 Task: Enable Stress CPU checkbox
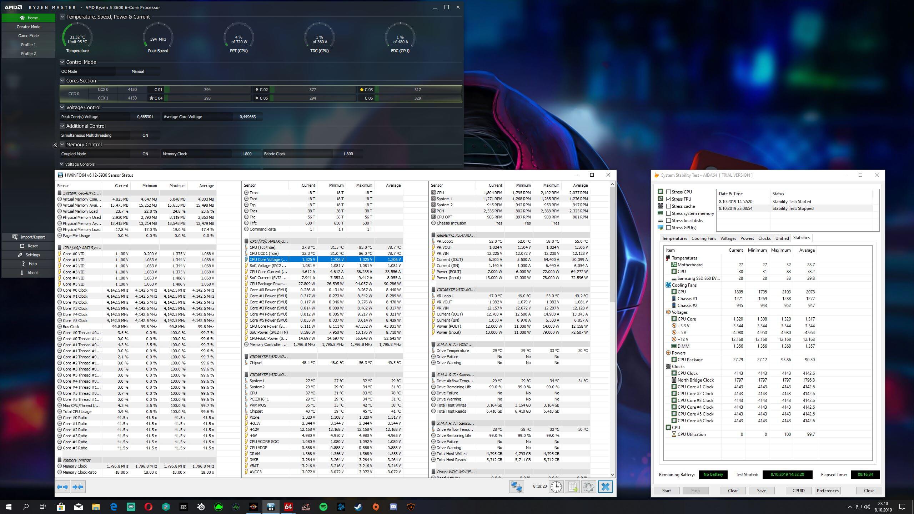[668, 192]
